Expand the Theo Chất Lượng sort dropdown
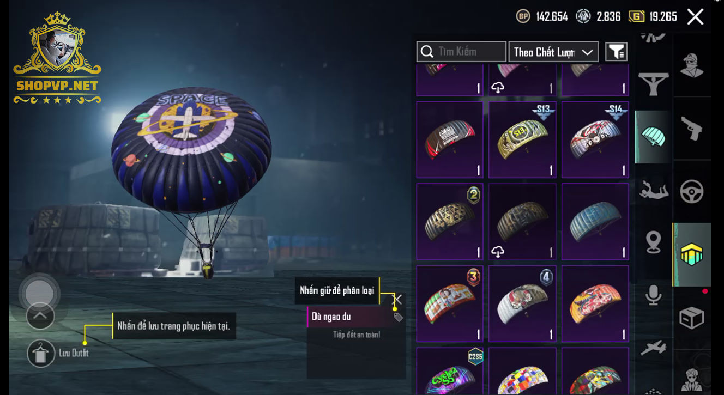 [553, 52]
